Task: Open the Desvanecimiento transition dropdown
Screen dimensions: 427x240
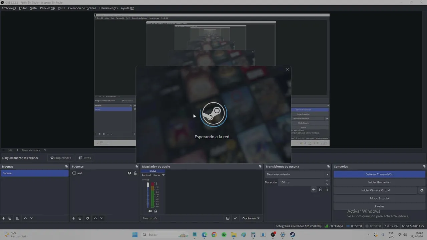Action: [x=297, y=174]
